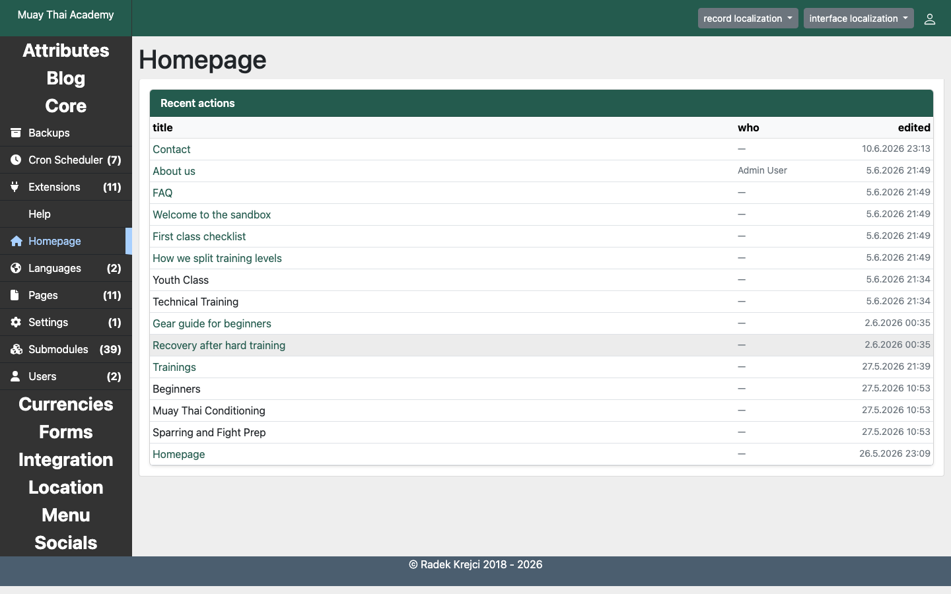Click the Muay Thai Academy site title

[x=66, y=15]
